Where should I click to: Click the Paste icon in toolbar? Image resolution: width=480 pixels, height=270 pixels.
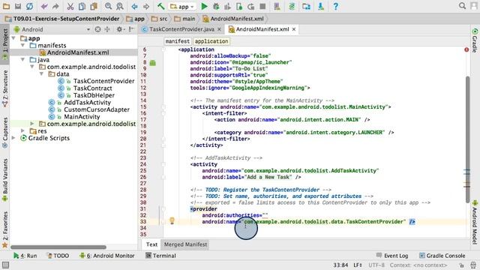(x=94, y=6)
